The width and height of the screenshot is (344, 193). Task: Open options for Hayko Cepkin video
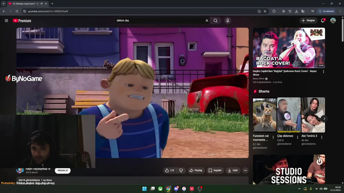tap(323, 72)
